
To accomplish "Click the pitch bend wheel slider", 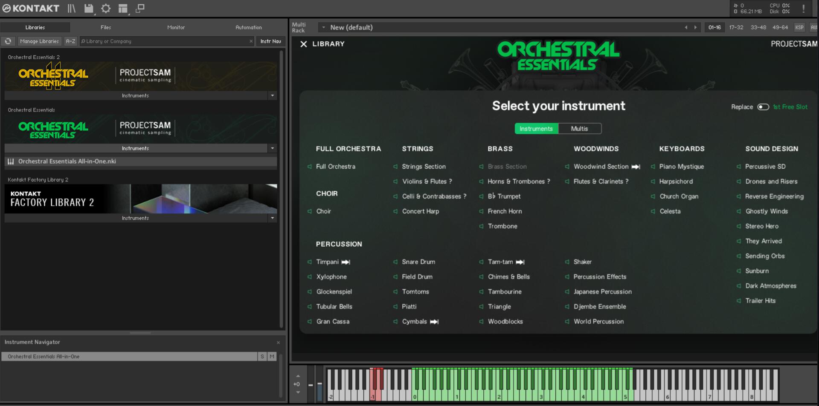I will [311, 385].
